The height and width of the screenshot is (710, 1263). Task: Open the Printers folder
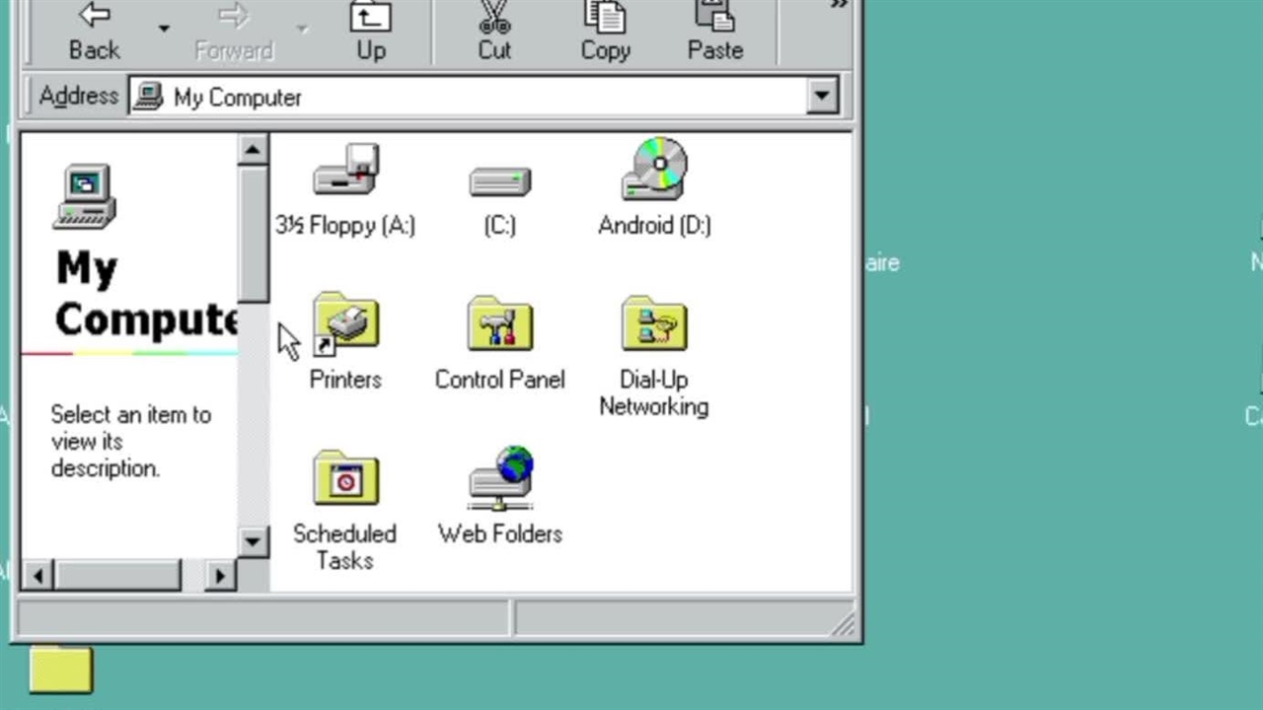[345, 325]
